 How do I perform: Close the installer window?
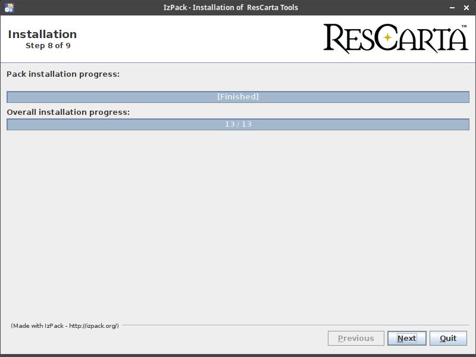[x=466, y=8]
